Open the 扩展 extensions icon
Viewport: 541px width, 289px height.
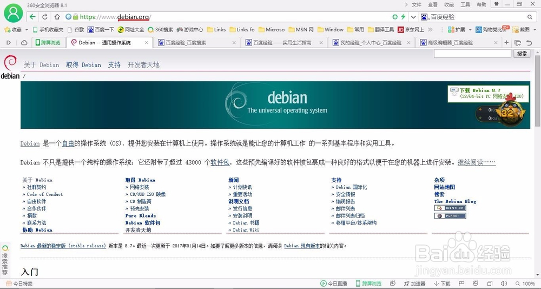click(456, 30)
